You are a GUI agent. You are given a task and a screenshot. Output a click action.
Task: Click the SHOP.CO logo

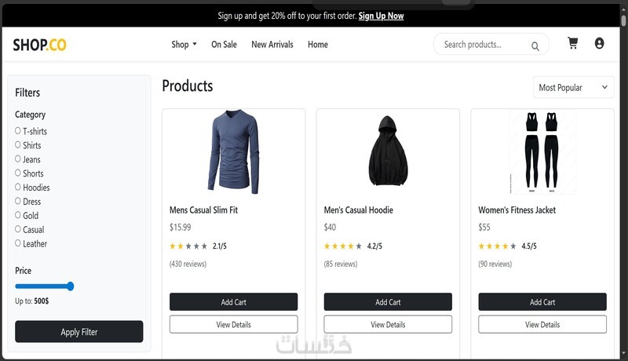click(x=39, y=45)
